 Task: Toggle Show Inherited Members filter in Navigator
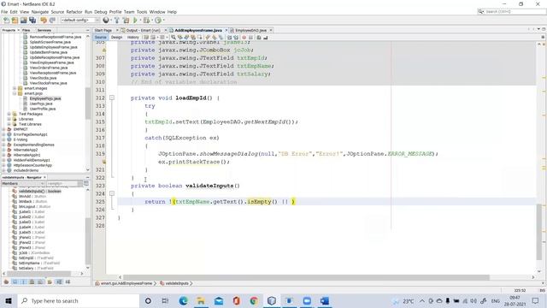pos(6,281)
